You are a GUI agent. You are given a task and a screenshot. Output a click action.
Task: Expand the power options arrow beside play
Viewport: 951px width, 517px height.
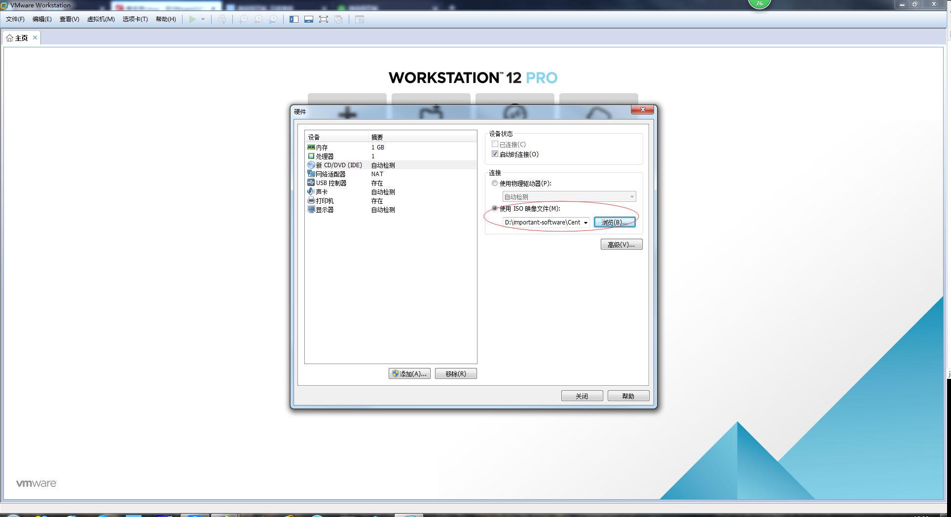click(203, 19)
